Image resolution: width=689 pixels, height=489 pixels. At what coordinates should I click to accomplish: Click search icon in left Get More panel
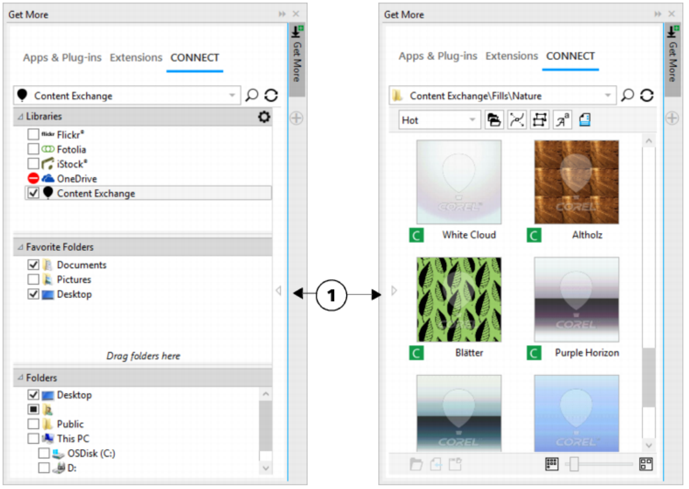tap(251, 95)
